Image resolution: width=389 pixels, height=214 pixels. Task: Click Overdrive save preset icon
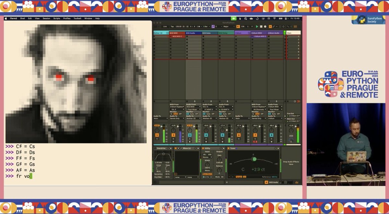[x=171, y=148]
